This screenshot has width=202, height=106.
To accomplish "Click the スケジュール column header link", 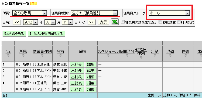I will (x=108, y=52).
